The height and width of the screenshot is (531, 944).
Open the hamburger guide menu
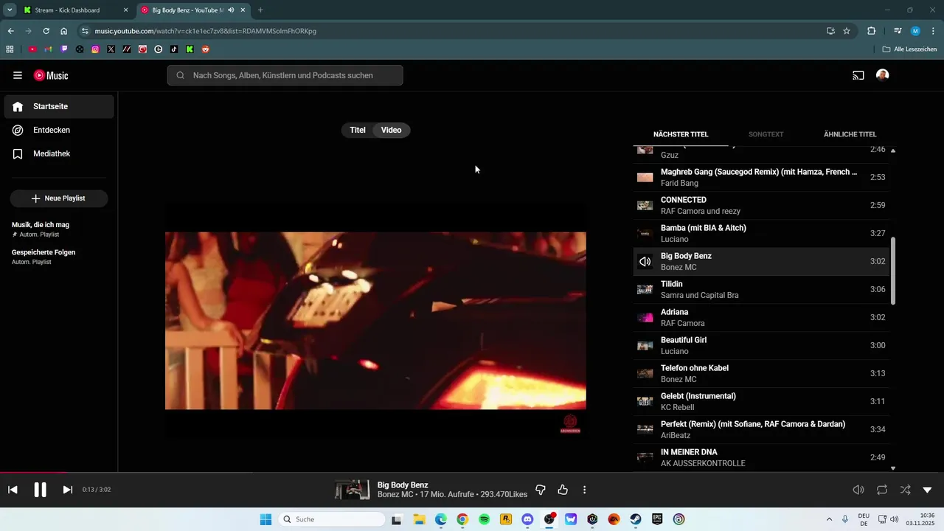(x=18, y=75)
